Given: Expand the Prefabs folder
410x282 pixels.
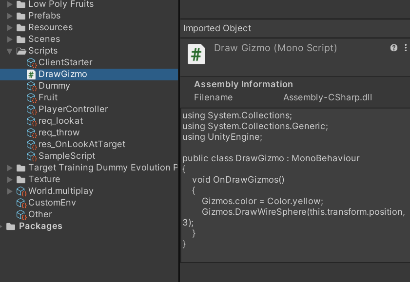Looking at the screenshot, I should (x=9, y=16).
